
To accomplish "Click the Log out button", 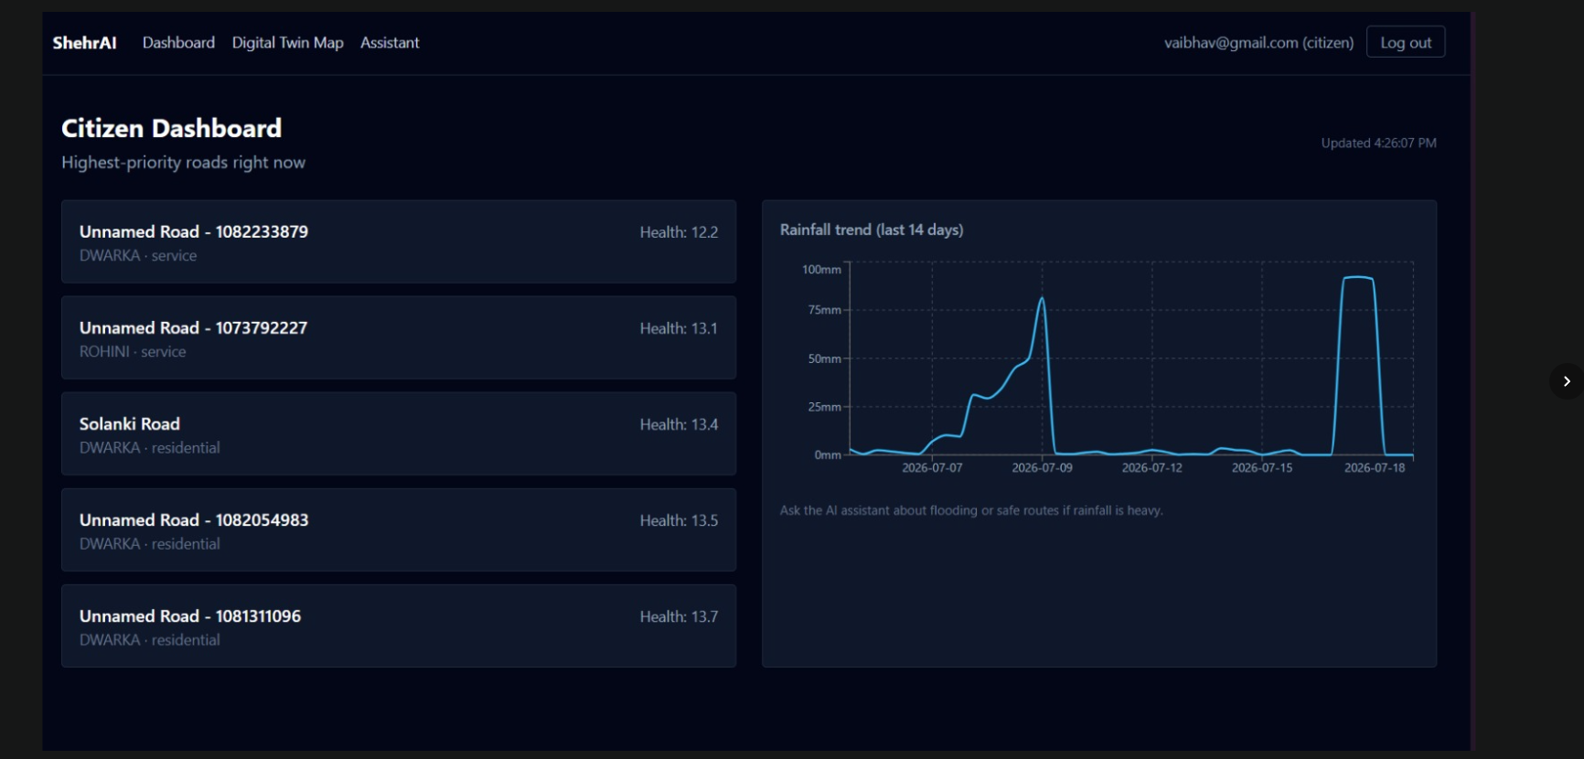I will pos(1405,42).
